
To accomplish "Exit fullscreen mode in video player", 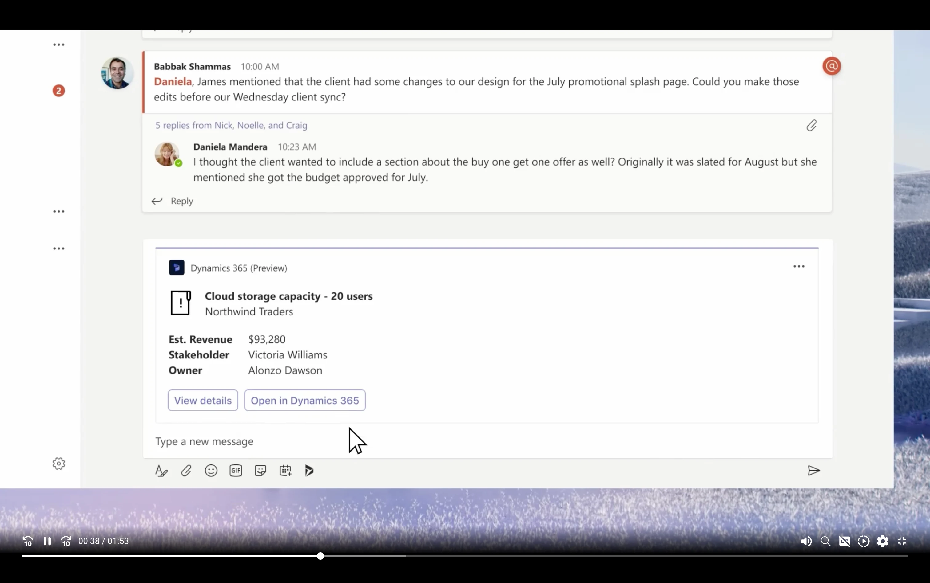I will [x=902, y=541].
